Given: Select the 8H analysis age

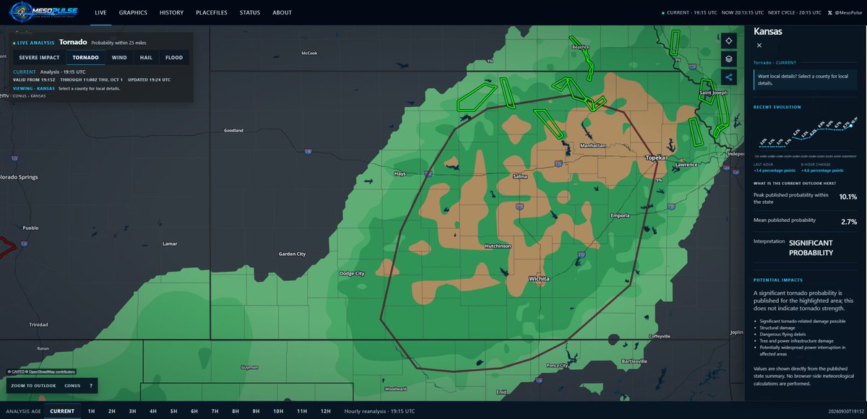Looking at the screenshot, I should point(236,411).
